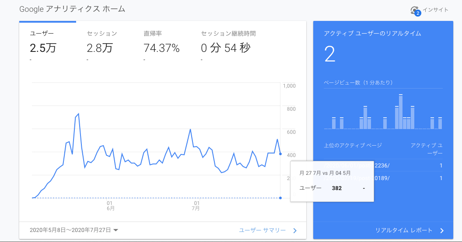The image size is (462, 242).
Task: Click the 2.5万 users value
Action: [x=43, y=48]
